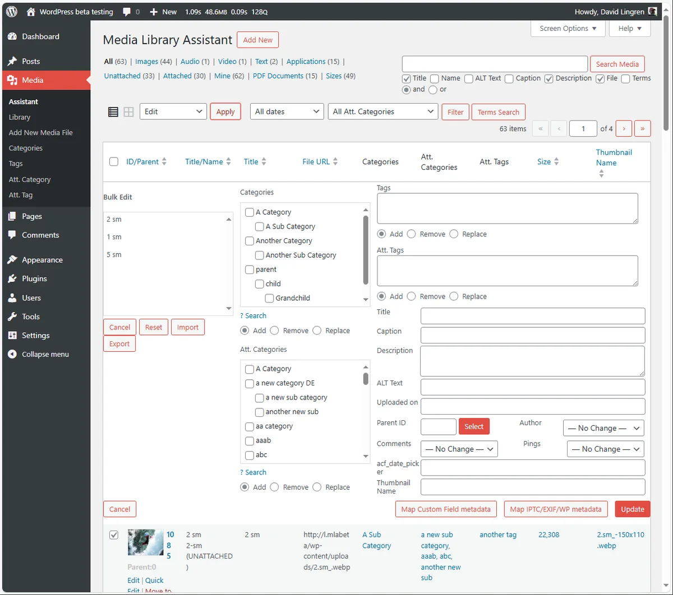673x595 pixels.
Task: Switch to list view icon
Action: tap(113, 111)
